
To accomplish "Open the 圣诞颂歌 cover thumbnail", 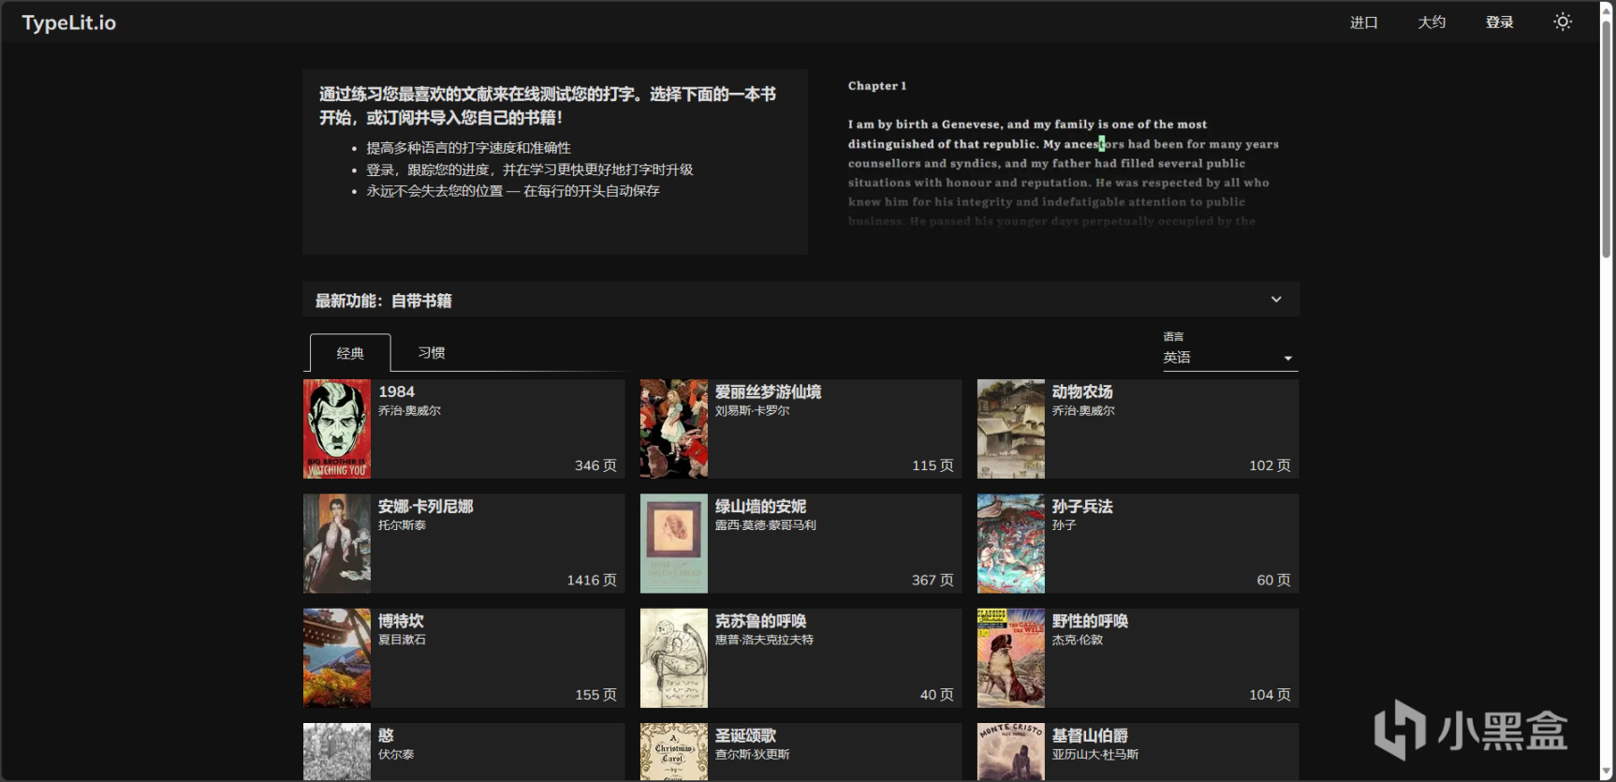I will click(x=674, y=752).
